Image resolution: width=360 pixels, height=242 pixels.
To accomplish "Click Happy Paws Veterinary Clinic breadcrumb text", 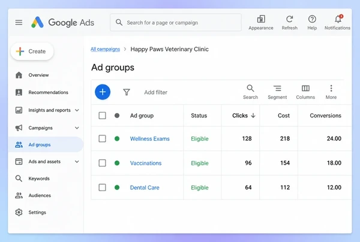I will (169, 49).
